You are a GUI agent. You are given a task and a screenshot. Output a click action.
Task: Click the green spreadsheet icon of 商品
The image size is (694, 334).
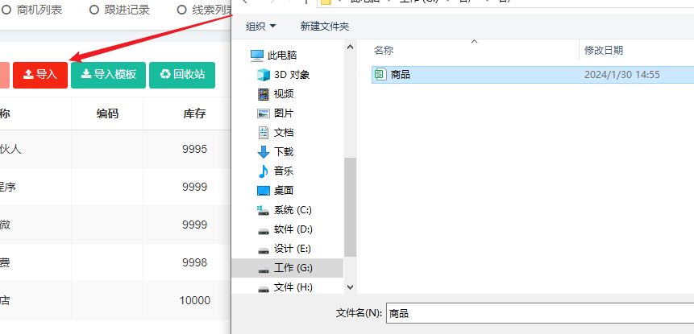point(380,75)
